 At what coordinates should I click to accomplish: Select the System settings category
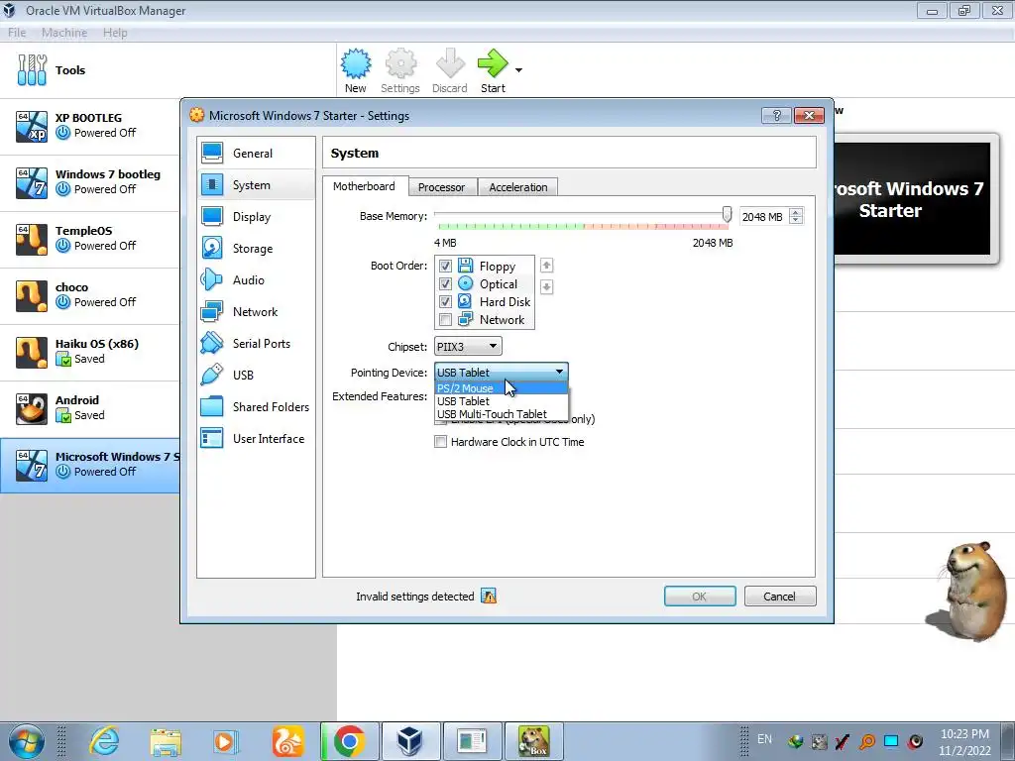click(x=256, y=185)
